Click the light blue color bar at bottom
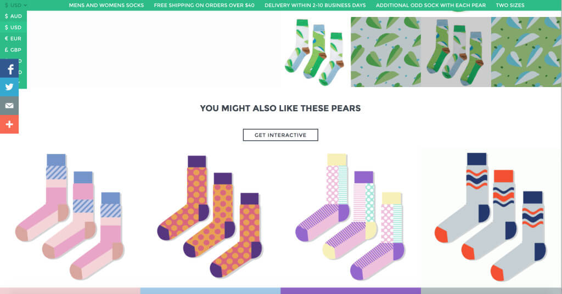 coord(211,291)
